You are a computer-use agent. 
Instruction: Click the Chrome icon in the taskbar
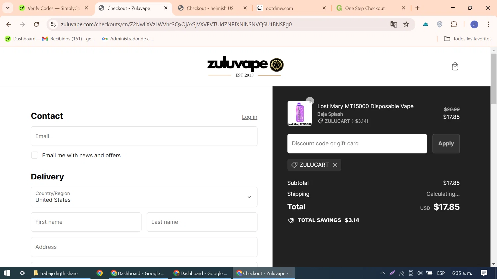100,273
